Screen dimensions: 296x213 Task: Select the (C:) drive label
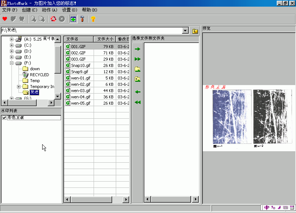point(27,45)
